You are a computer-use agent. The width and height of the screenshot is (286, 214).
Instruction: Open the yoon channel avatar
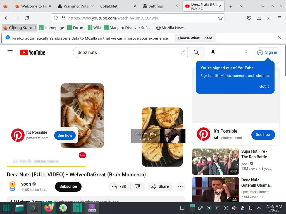point(12,186)
